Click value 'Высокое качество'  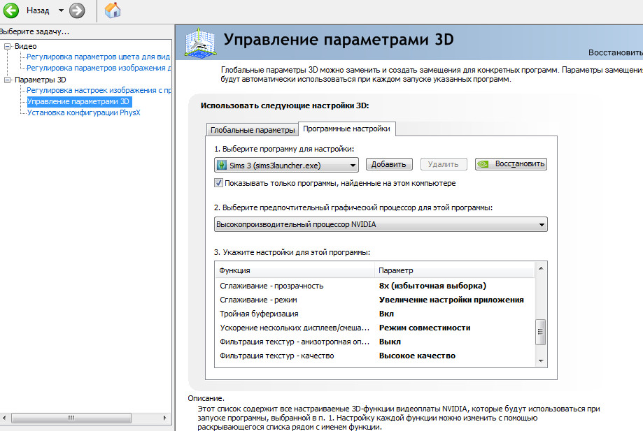coord(417,356)
